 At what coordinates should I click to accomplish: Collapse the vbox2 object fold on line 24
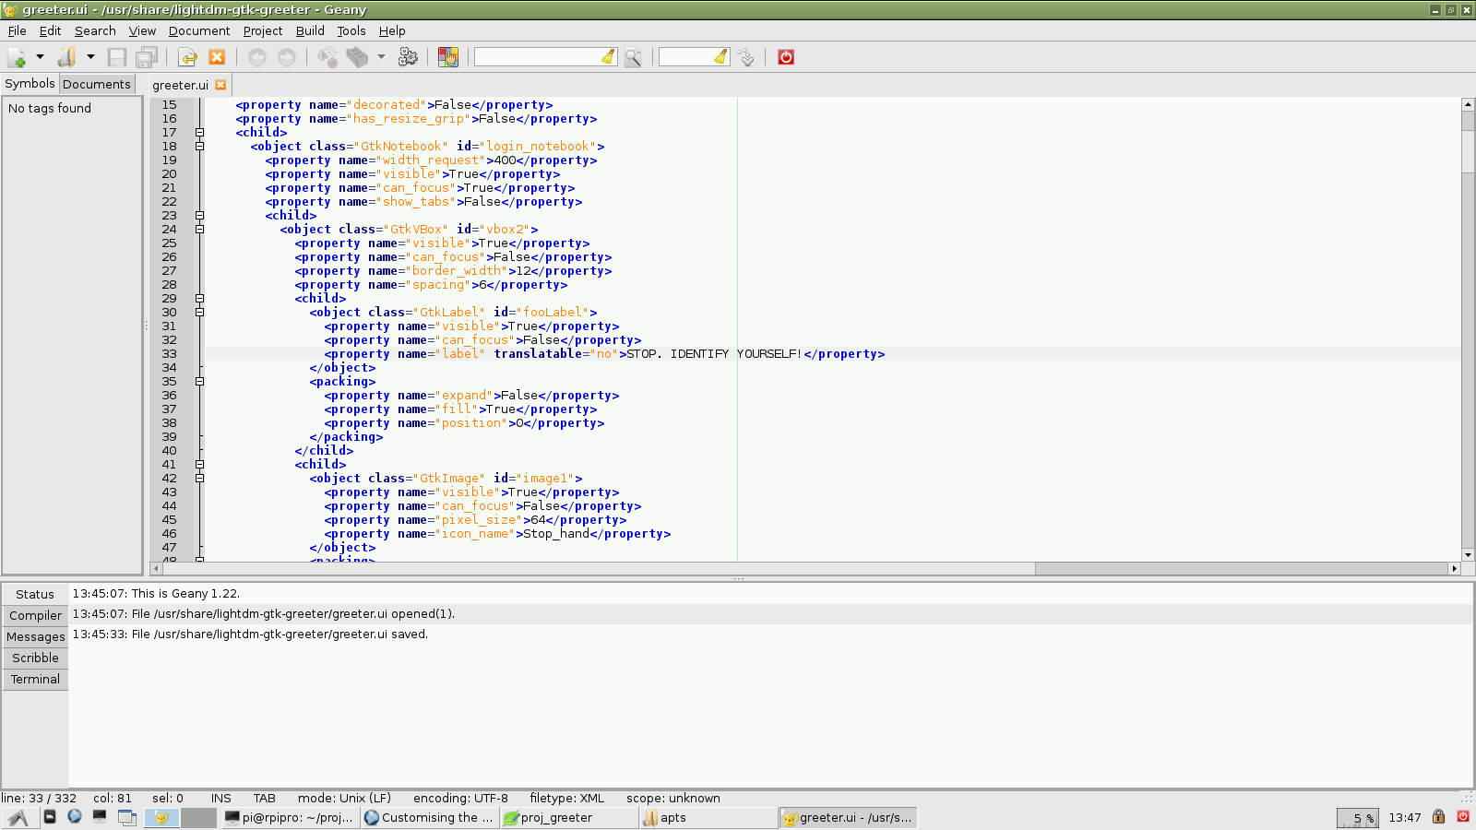pyautogui.click(x=199, y=230)
